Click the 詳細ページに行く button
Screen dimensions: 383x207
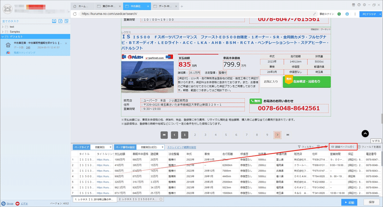point(343,147)
